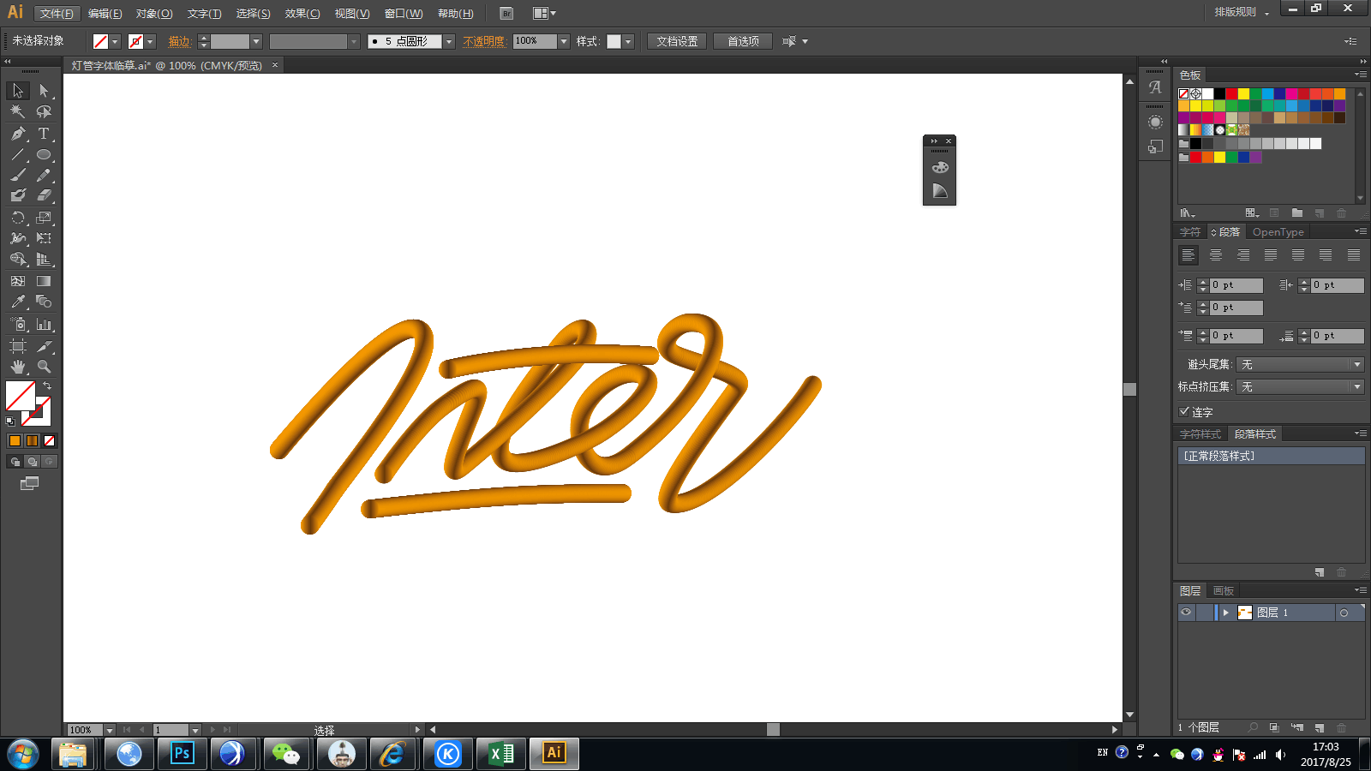Select the Gradient tool
Viewport: 1371px width, 771px height.
pyautogui.click(x=44, y=281)
